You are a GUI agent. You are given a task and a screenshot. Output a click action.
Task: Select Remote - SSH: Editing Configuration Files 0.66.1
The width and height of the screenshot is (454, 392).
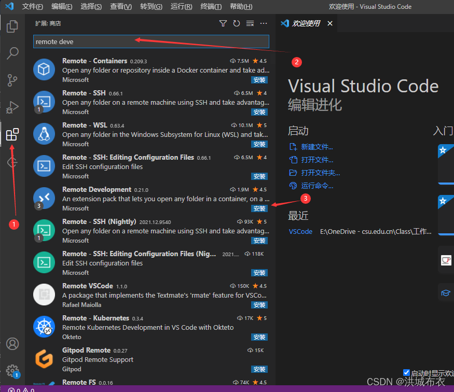(151, 166)
